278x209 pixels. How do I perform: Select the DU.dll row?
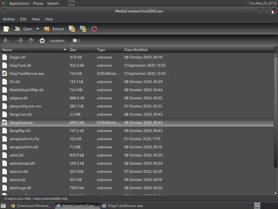[x=137, y=82]
